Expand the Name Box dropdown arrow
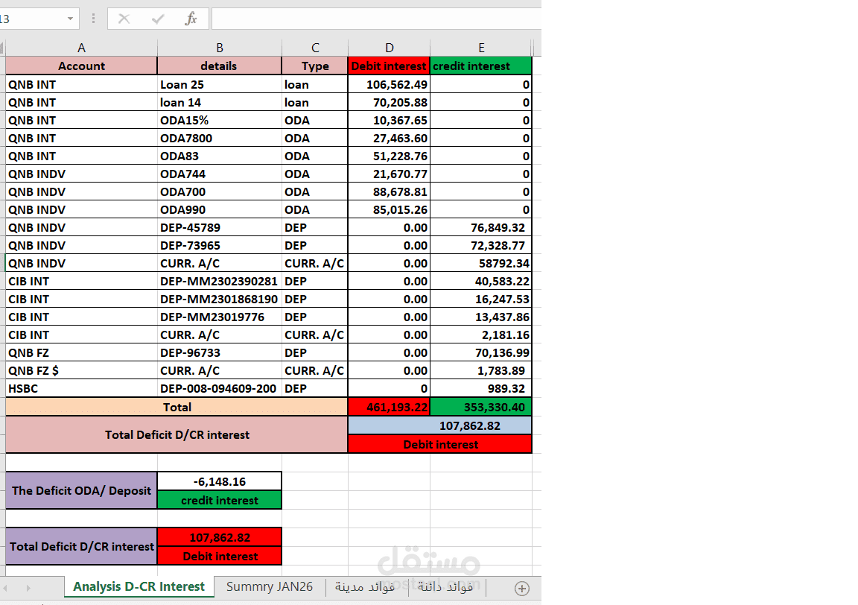This screenshot has width=858, height=605. pyautogui.click(x=71, y=19)
